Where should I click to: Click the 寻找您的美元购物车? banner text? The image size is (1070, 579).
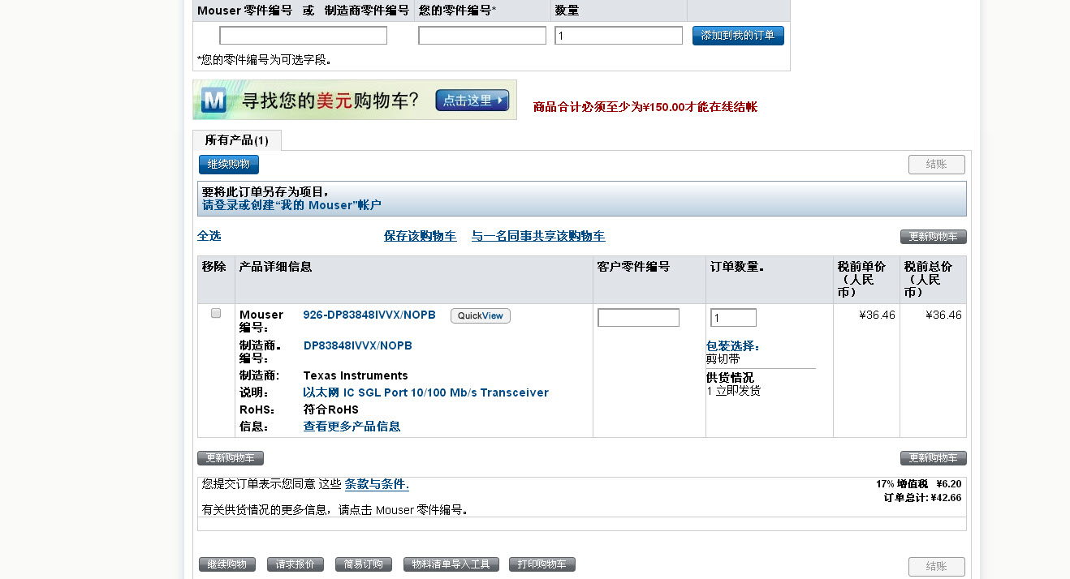pos(331,101)
